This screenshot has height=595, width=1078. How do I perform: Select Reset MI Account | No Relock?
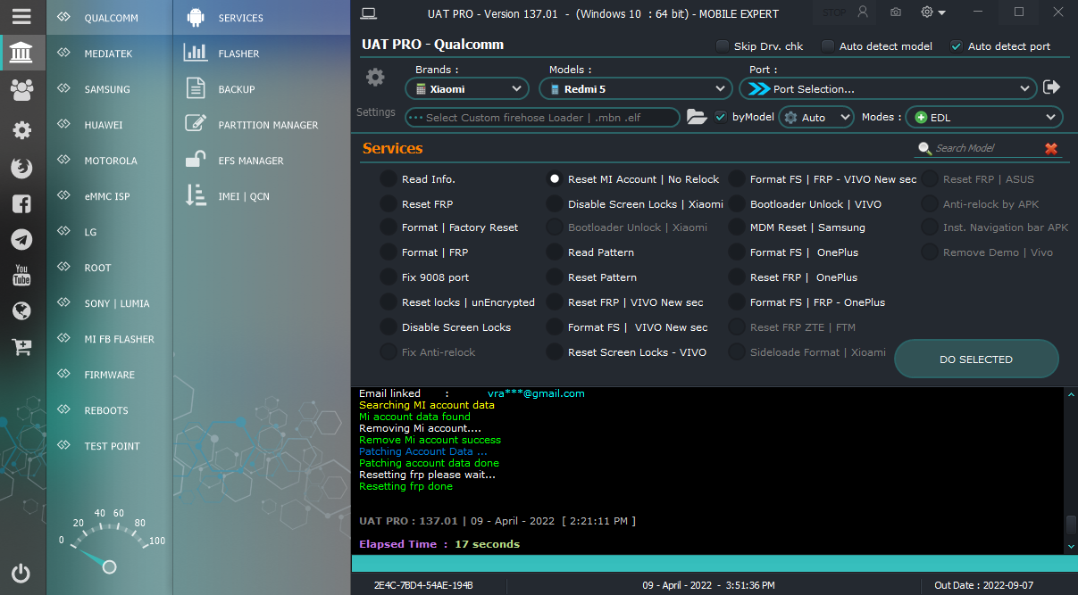[555, 179]
